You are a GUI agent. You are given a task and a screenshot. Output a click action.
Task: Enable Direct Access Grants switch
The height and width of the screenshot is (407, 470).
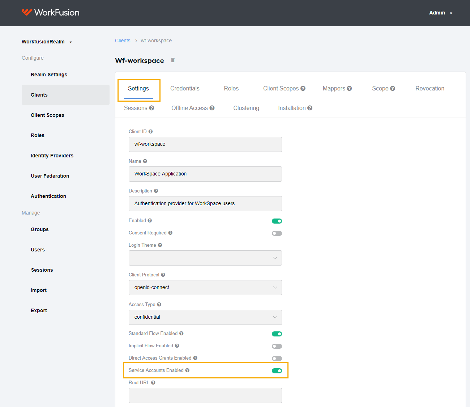[277, 359]
